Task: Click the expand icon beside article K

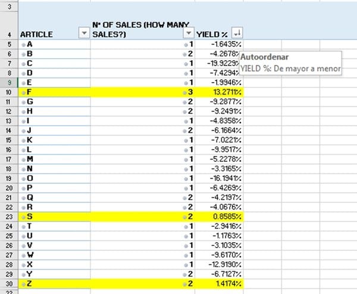Action: pyautogui.click(x=23, y=140)
